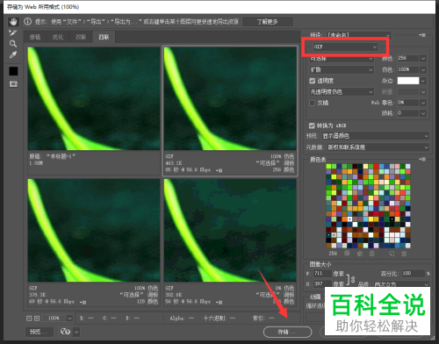Open the 显示器颜色 preview dropdown
This screenshot has height=344, width=439.
click(x=376, y=136)
